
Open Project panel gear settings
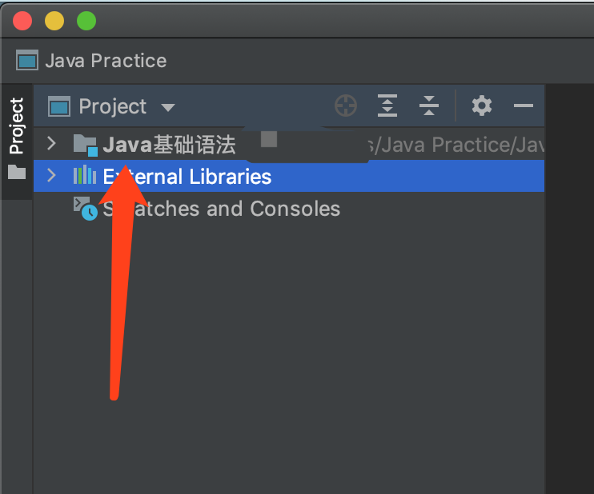[x=481, y=106]
